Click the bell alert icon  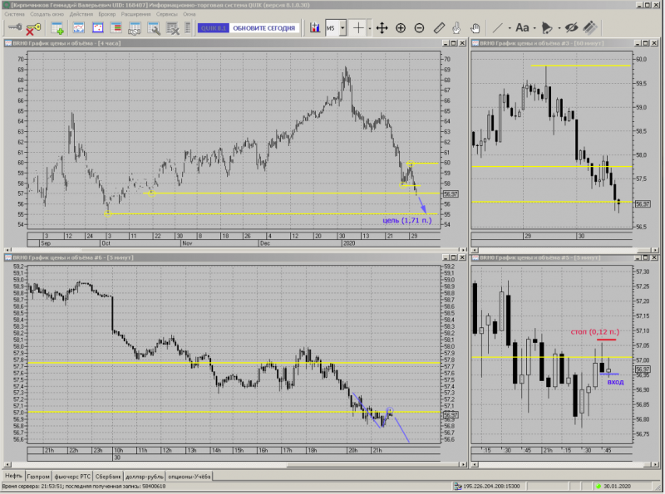547,28
